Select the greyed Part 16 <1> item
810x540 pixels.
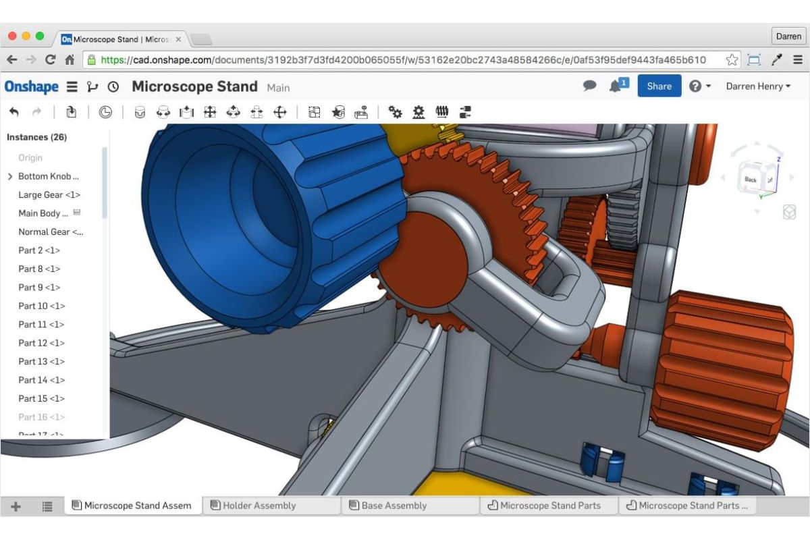tap(42, 417)
